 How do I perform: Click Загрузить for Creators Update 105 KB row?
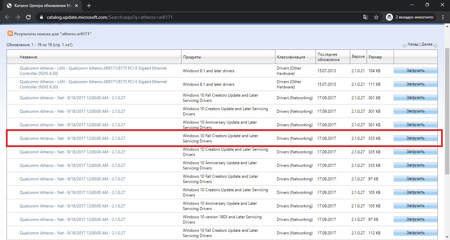[x=415, y=192]
